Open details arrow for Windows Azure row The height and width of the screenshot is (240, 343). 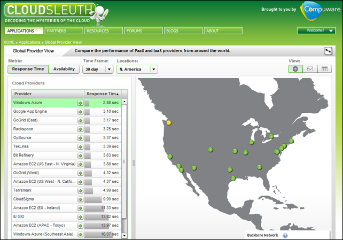pyautogui.click(x=80, y=103)
